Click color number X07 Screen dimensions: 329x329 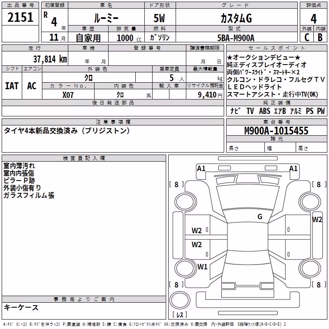pos(68,95)
